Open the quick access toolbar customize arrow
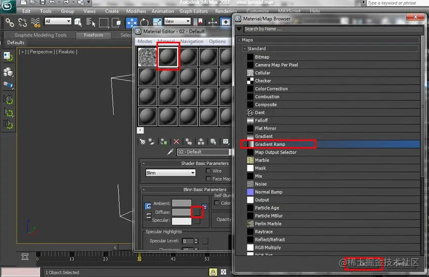This screenshot has height=277, width=429. click(x=89, y=2)
